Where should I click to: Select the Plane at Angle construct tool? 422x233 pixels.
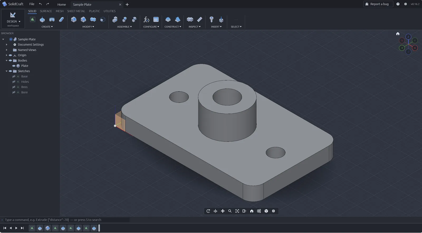coord(178,19)
